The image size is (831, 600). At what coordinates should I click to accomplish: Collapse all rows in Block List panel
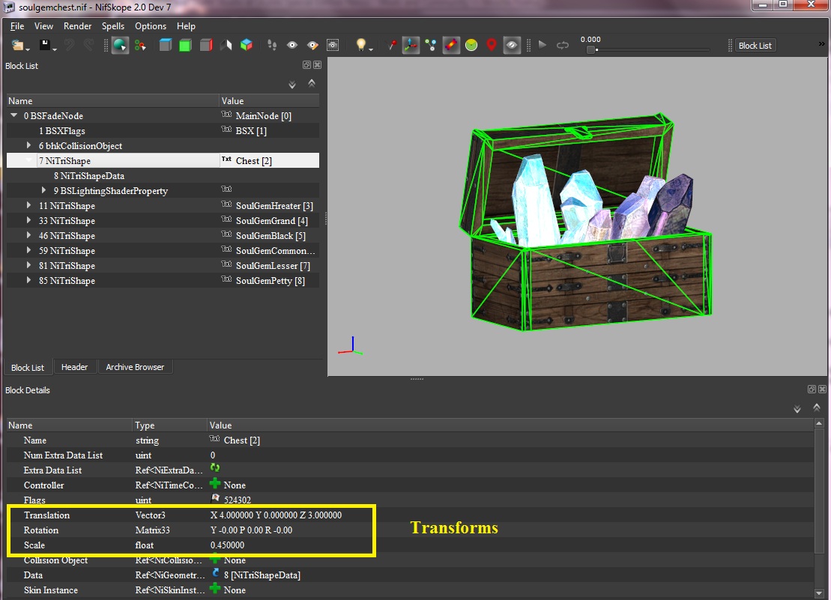tap(312, 83)
